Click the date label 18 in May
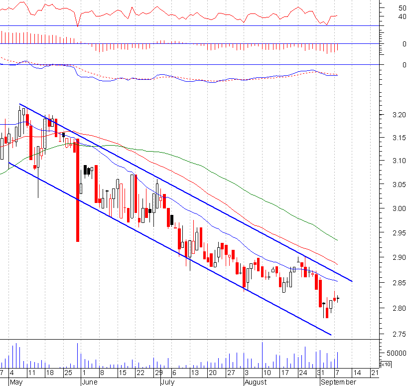This screenshot has height=386, width=408. [x=50, y=373]
